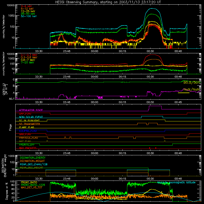Image resolution: width=204 pixels, height=204 pixels.
Task: Click the FRONTS_OFF flag label
Action: coord(27,145)
